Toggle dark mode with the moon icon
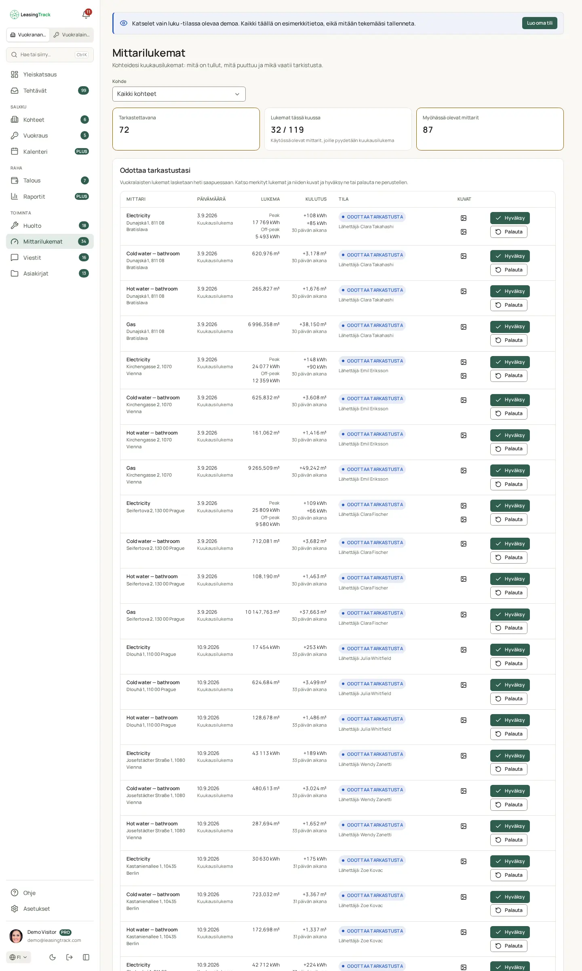The image size is (582, 971). [53, 957]
